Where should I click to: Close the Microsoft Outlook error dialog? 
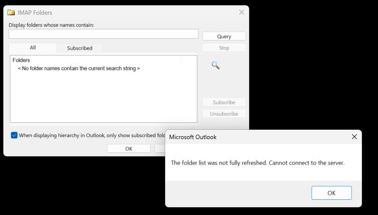pyautogui.click(x=354, y=137)
